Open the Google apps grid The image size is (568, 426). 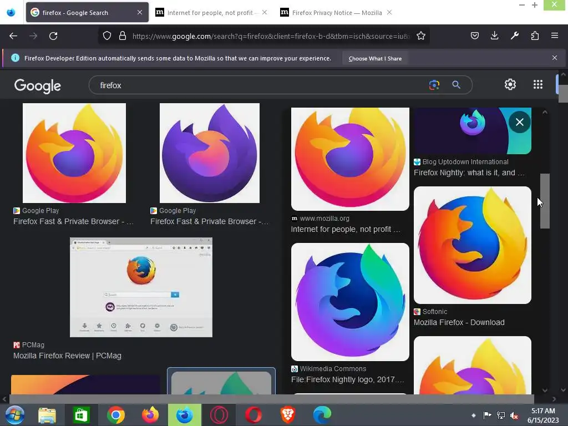tap(538, 84)
